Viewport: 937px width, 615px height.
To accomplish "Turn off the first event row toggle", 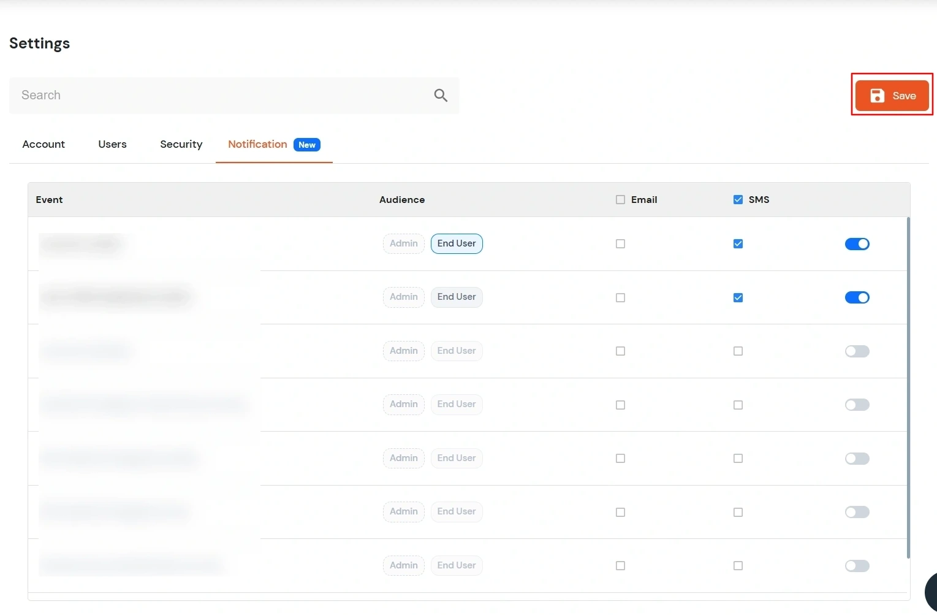I will tap(857, 244).
